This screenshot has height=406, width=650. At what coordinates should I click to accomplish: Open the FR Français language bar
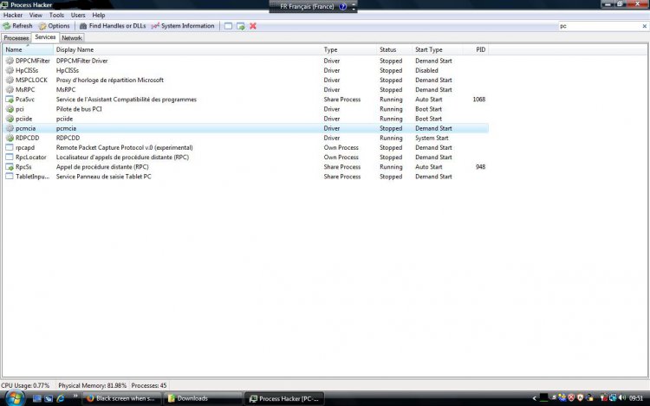307,7
